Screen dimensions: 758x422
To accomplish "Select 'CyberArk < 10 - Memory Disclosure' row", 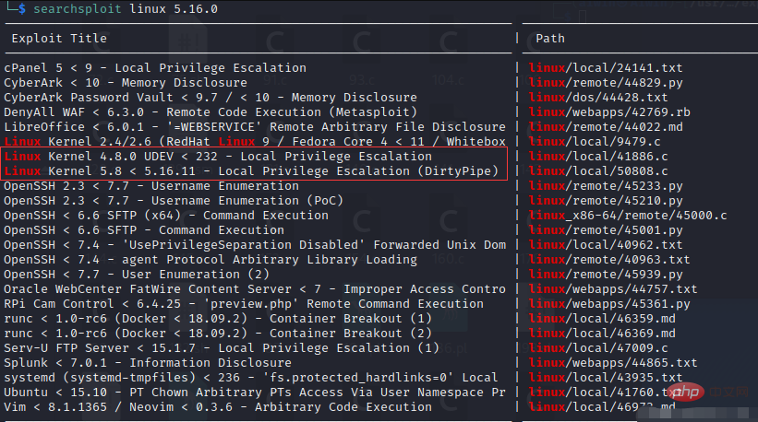I will coord(126,83).
